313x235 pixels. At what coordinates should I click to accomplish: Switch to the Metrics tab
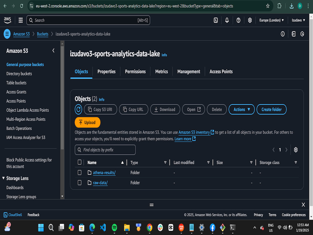[162, 71]
